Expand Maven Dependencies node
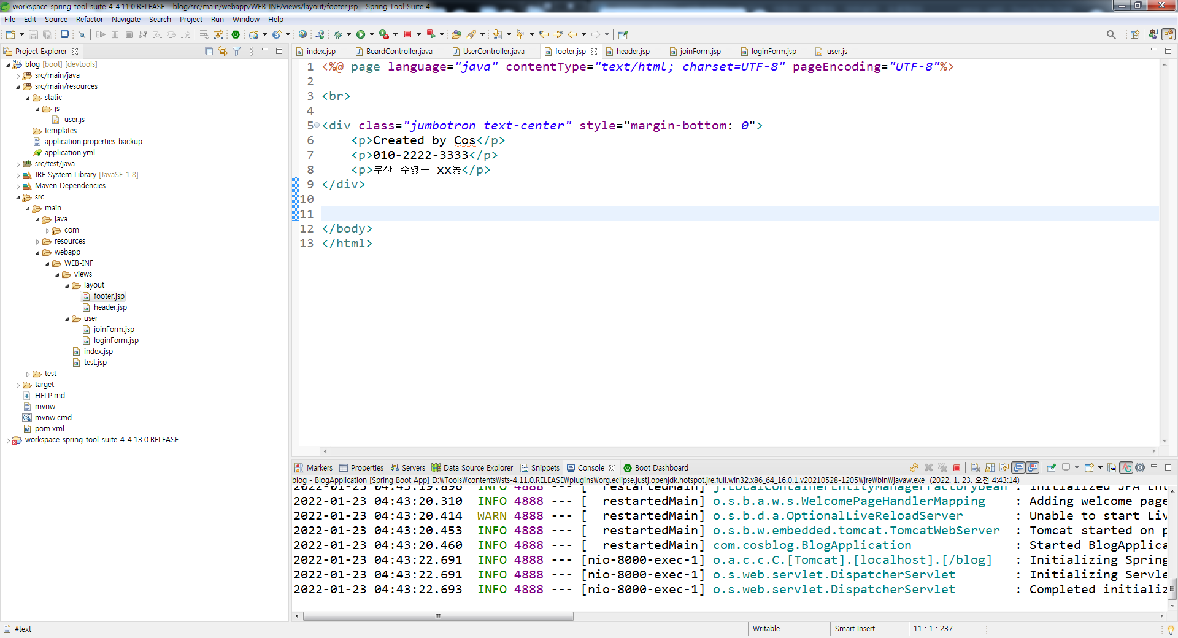This screenshot has width=1178, height=638. pos(18,186)
